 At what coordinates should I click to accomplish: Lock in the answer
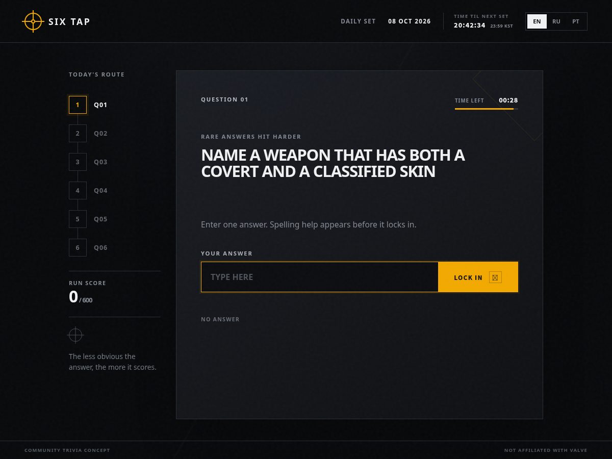(478, 277)
